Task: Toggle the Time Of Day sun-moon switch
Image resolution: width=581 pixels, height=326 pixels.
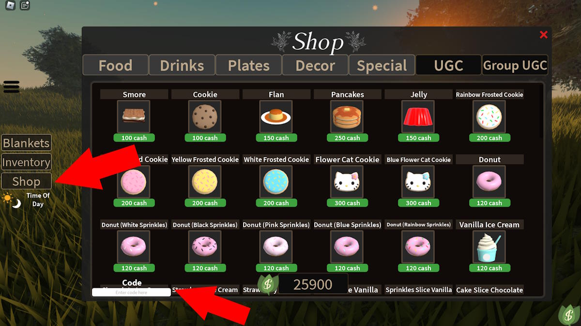Action: click(x=12, y=200)
